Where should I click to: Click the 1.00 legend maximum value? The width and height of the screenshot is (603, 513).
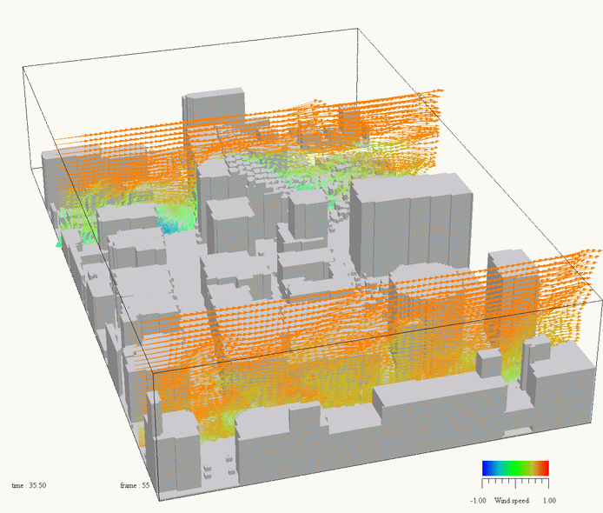point(549,500)
